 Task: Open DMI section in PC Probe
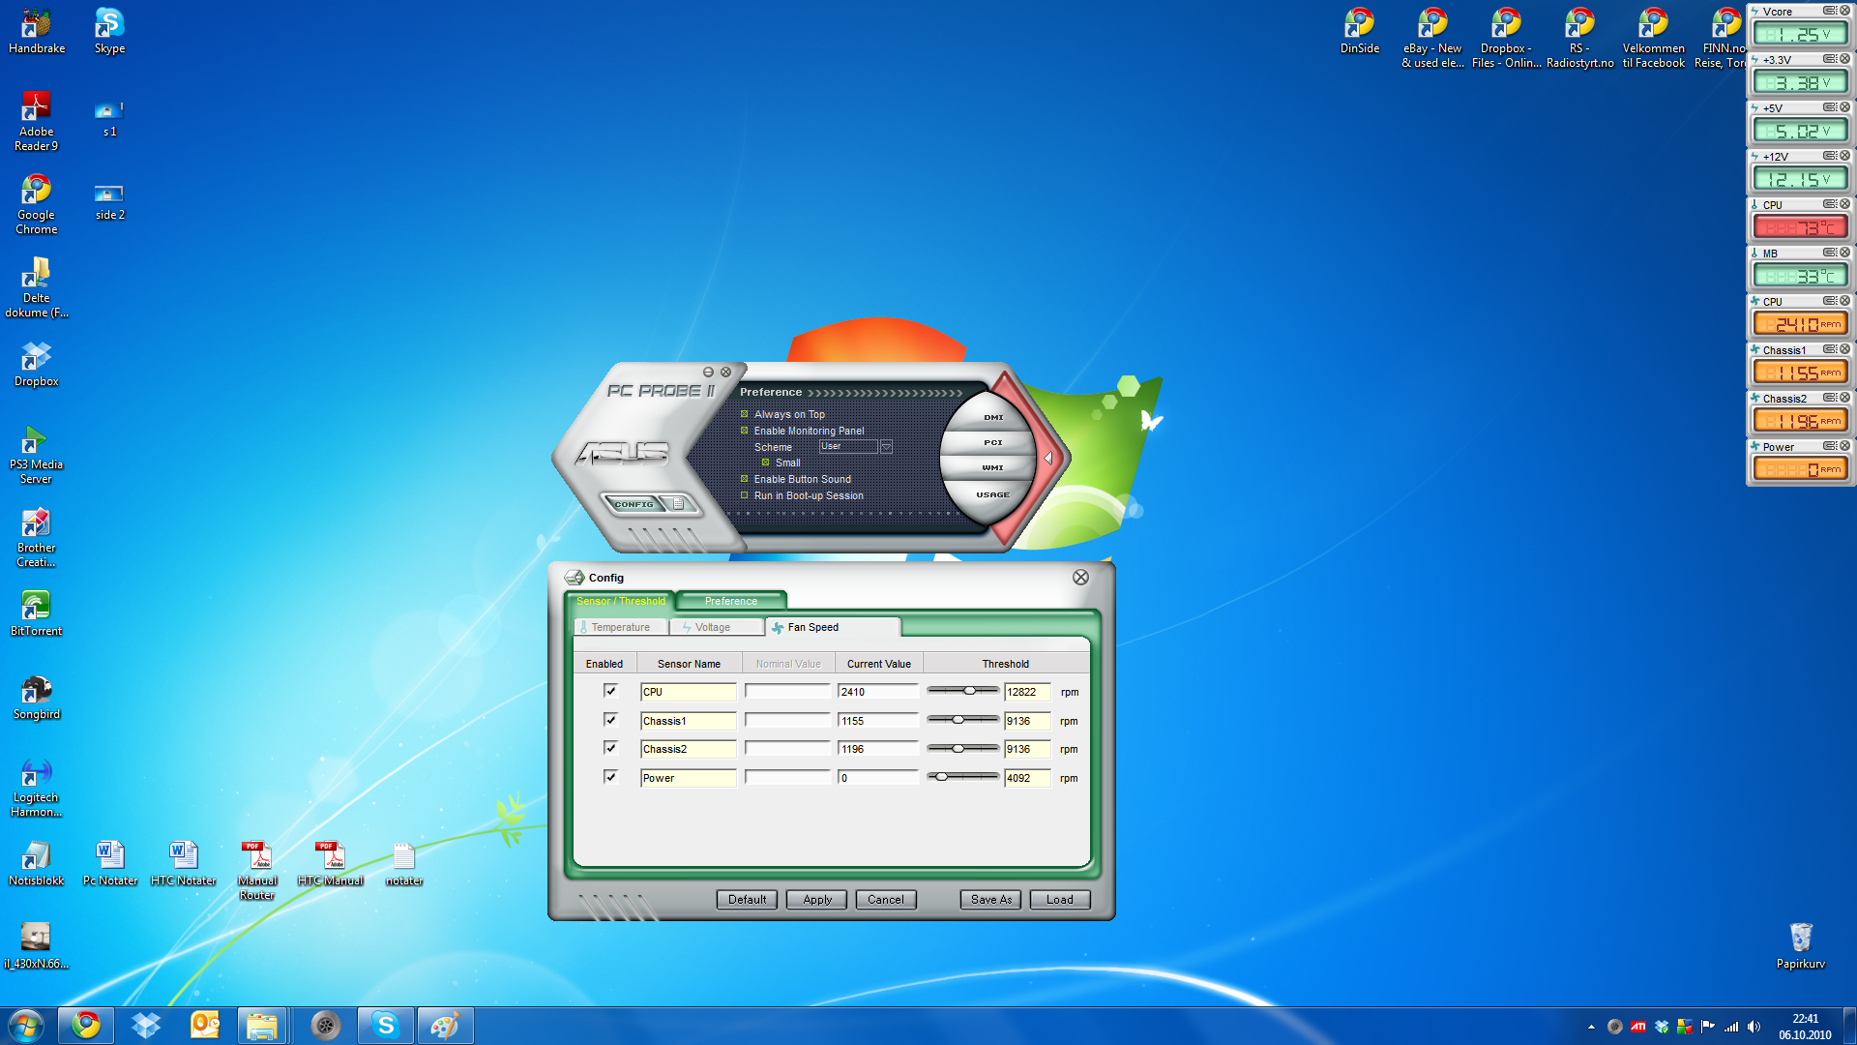point(993,417)
